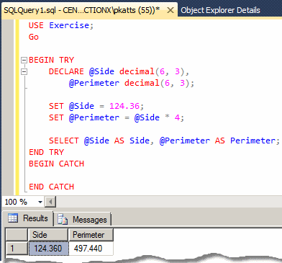This screenshot has width=282, height=263.
Task: Click the results grid select-all corner
Action: pyautogui.click(x=17, y=235)
